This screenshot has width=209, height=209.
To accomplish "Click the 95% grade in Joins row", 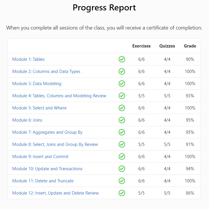I will [x=190, y=120].
